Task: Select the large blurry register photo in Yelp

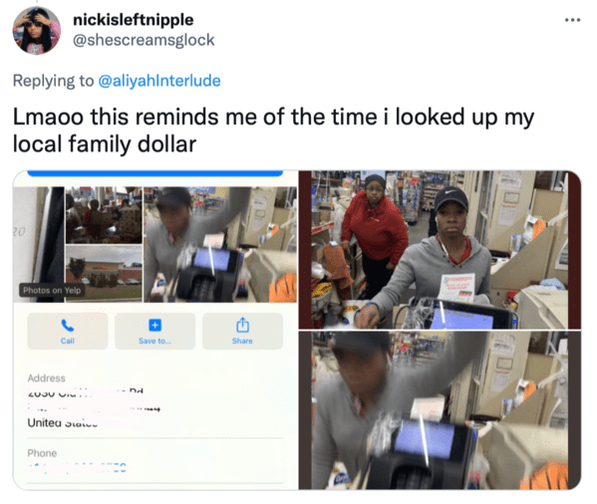Action: click(x=220, y=244)
